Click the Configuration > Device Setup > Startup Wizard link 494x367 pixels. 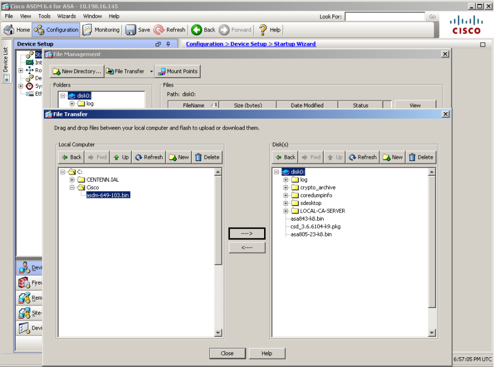tap(251, 44)
